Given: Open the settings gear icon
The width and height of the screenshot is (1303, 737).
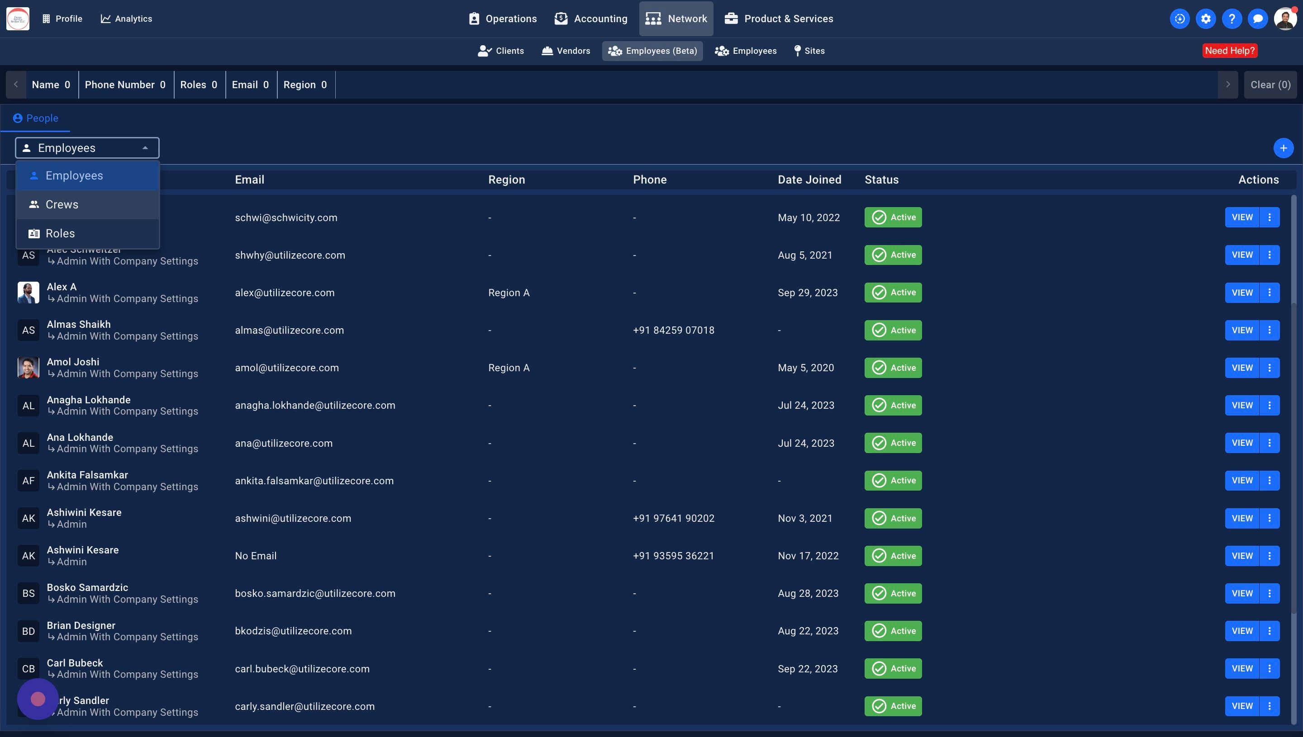Looking at the screenshot, I should (x=1206, y=19).
